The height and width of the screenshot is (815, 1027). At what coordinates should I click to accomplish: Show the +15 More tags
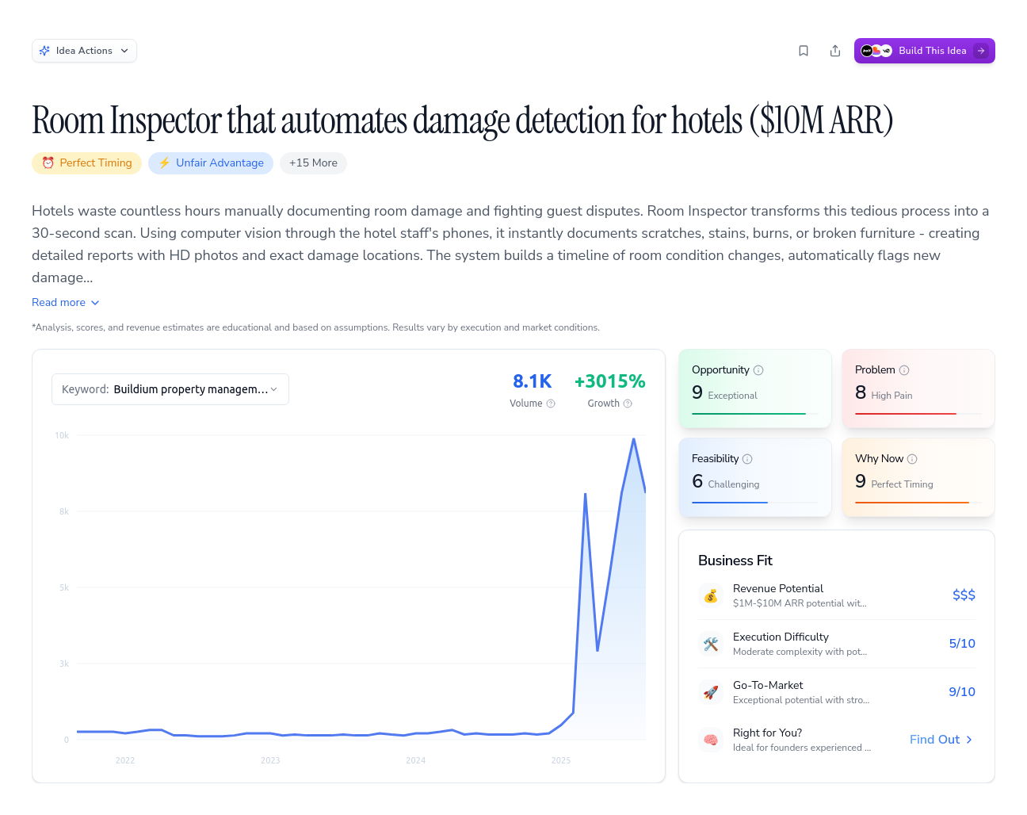pos(313,163)
